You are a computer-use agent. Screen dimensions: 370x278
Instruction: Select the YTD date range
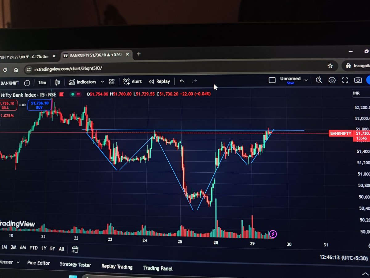[34, 248]
